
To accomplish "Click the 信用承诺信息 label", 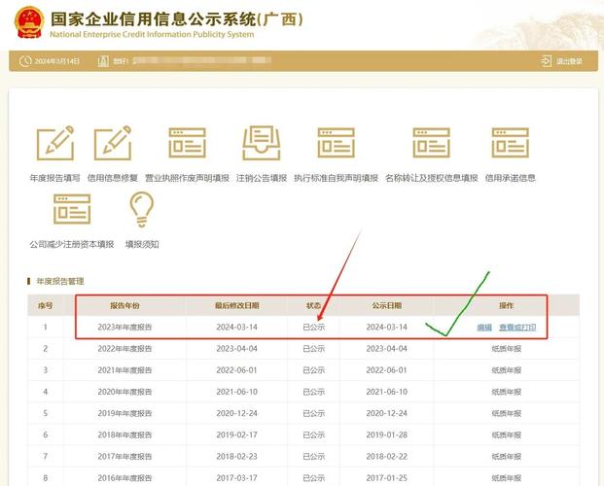I will coord(511,178).
